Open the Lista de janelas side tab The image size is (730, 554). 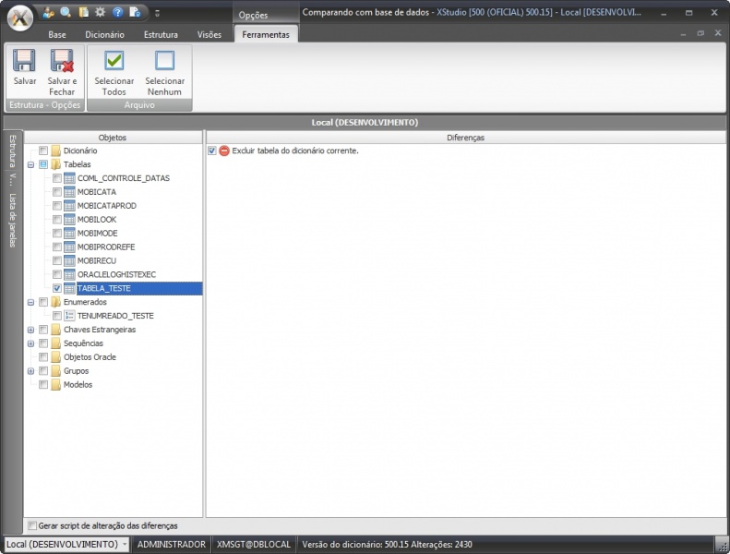(x=13, y=220)
